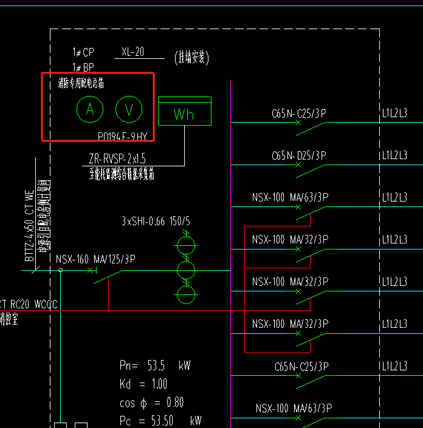Click the voltmeter V circle symbol
423x428 pixels.
129,109
